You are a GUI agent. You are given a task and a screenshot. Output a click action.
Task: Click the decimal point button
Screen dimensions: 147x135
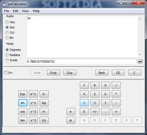pyautogui.click(x=105, y=111)
